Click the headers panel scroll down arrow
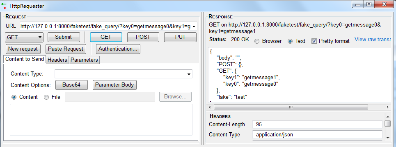 coord(387,138)
